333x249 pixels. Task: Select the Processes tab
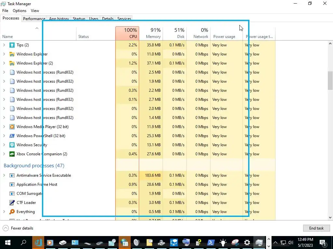point(11,18)
